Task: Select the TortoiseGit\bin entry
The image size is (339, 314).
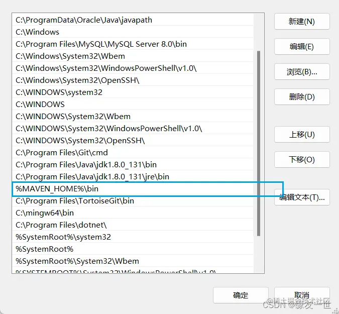Action: pos(133,201)
